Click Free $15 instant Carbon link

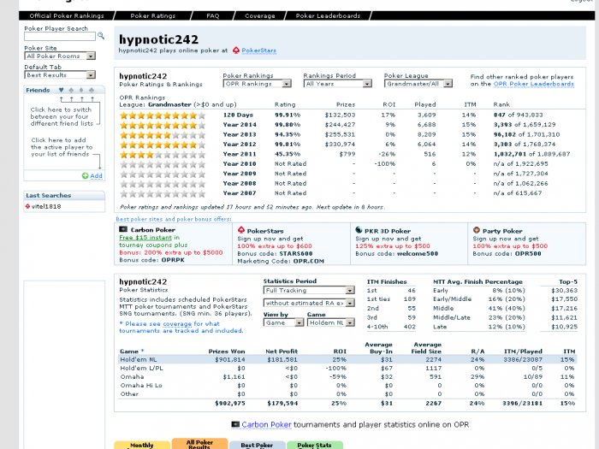tap(145, 238)
